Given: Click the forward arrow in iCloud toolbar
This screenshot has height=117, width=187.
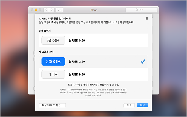Looking at the screenshot, I should pos(52,10).
